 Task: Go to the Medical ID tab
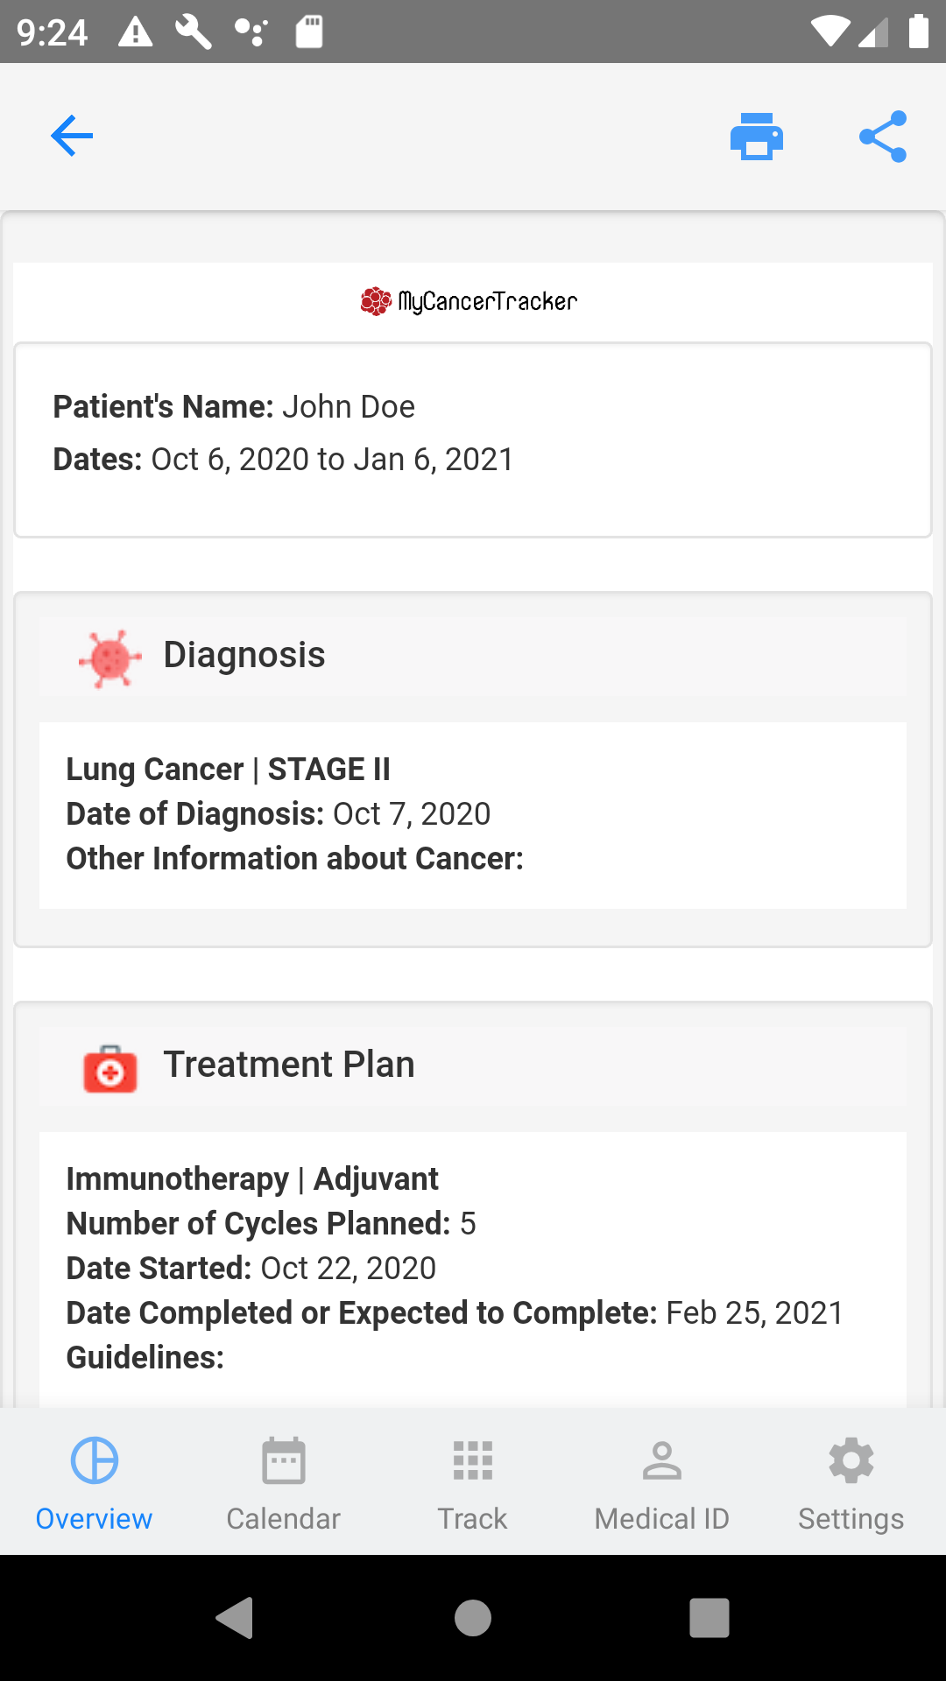point(661,1480)
